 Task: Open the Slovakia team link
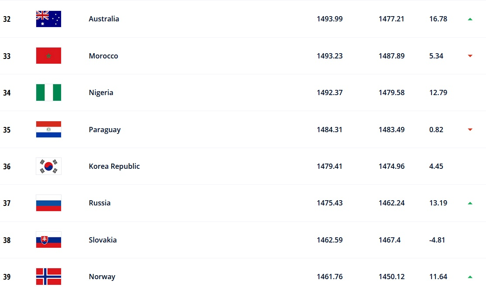[103, 240]
